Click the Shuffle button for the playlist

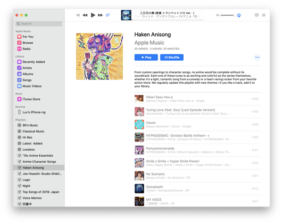tap(172, 57)
